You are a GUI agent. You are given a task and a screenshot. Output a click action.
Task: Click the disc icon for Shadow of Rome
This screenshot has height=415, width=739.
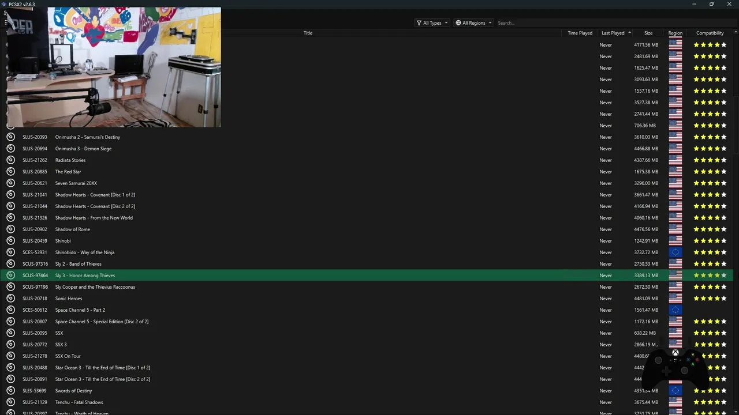[10, 229]
